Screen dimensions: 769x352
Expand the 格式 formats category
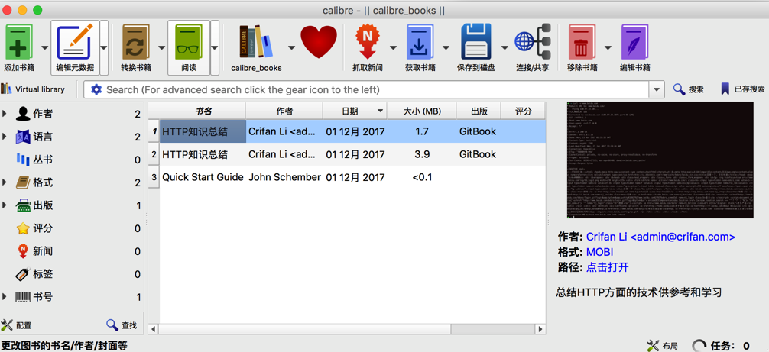[x=5, y=182]
